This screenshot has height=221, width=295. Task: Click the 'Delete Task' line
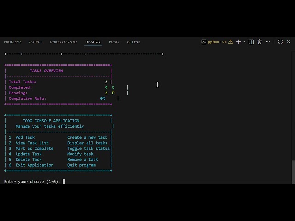click(x=29, y=160)
